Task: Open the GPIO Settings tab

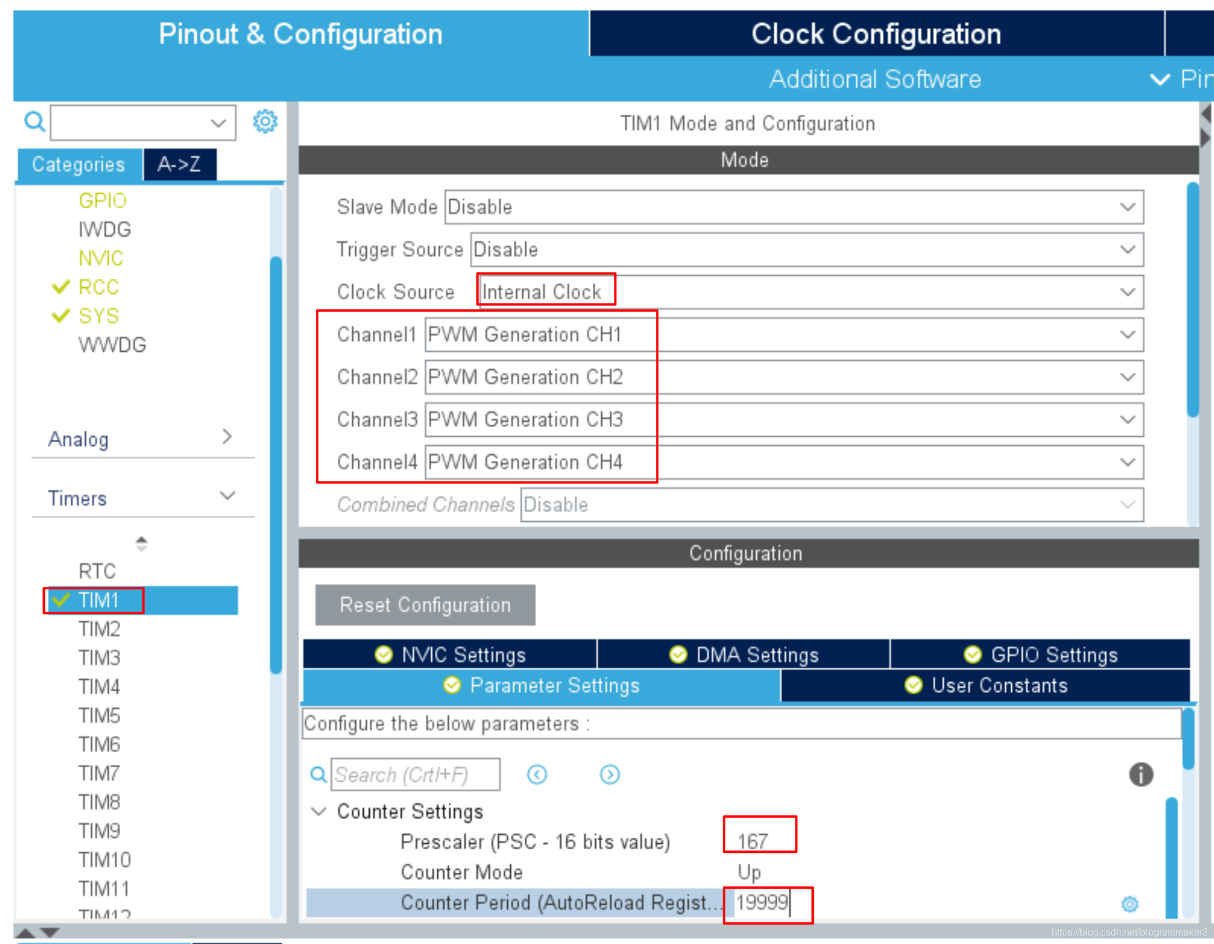Action: coord(1040,655)
